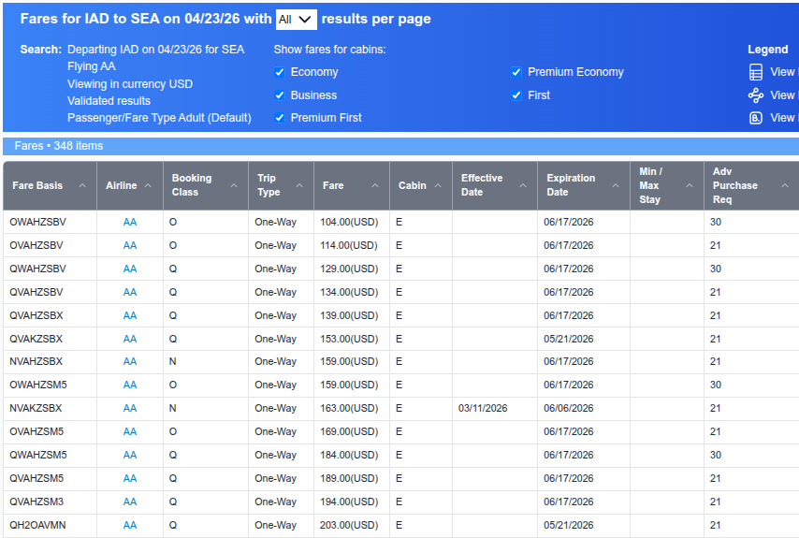Sort by Fare column arrow

click(x=375, y=185)
